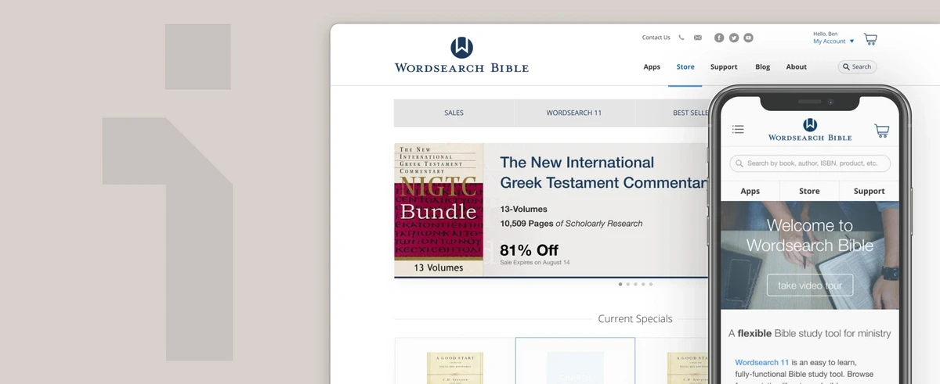Click the email envelope icon
Viewport: 940px width, 384px height.
point(698,38)
